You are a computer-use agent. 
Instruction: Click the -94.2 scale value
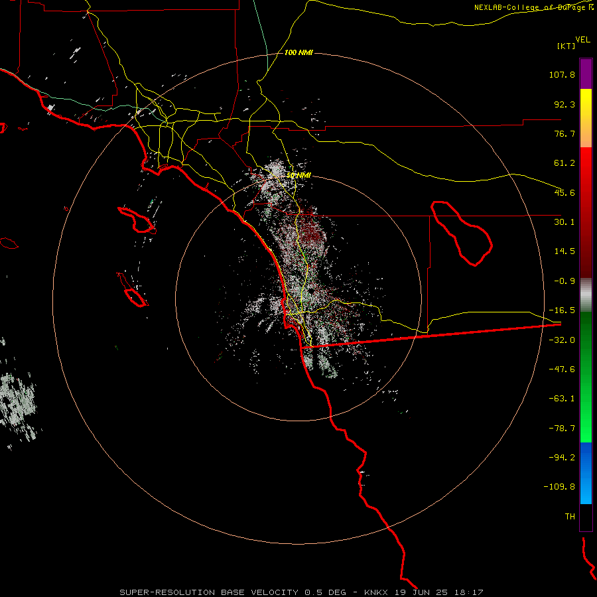coord(562,457)
